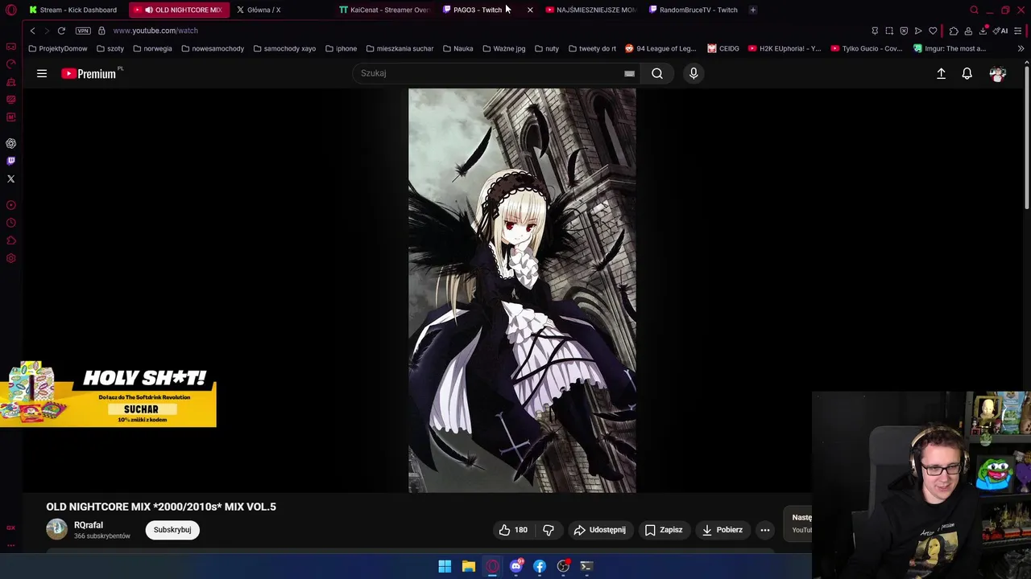Open the Opera downloads toolbar icon
The height and width of the screenshot is (579, 1031).
pos(983,31)
